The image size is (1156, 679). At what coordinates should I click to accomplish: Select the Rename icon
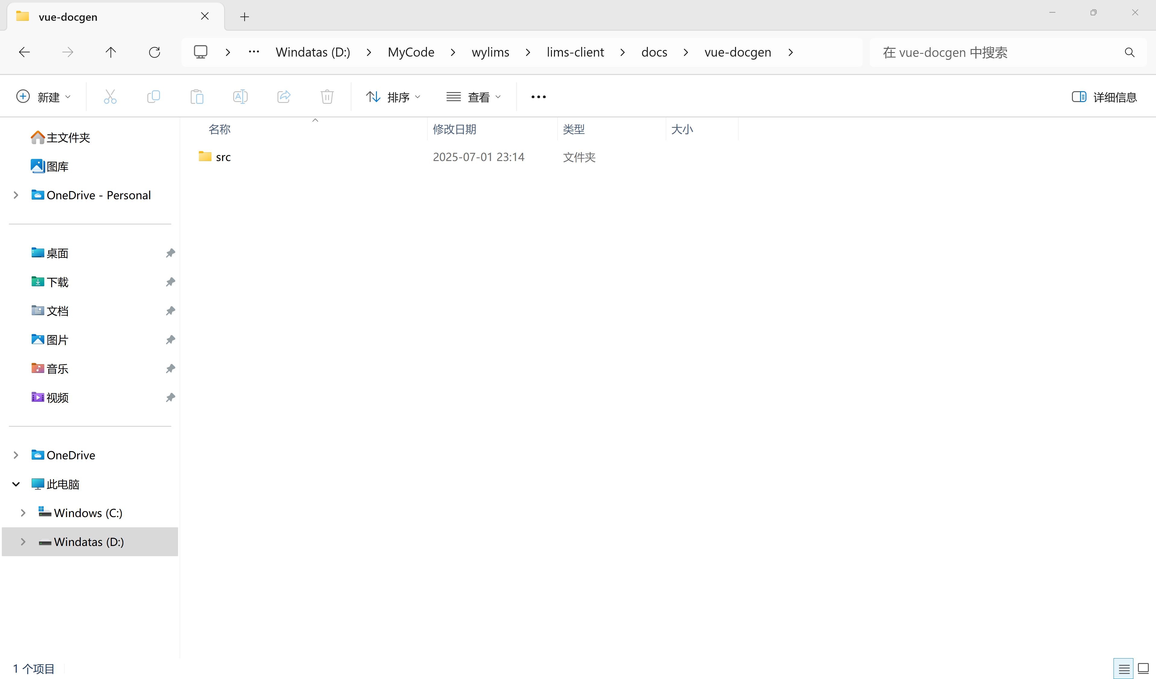pyautogui.click(x=240, y=97)
